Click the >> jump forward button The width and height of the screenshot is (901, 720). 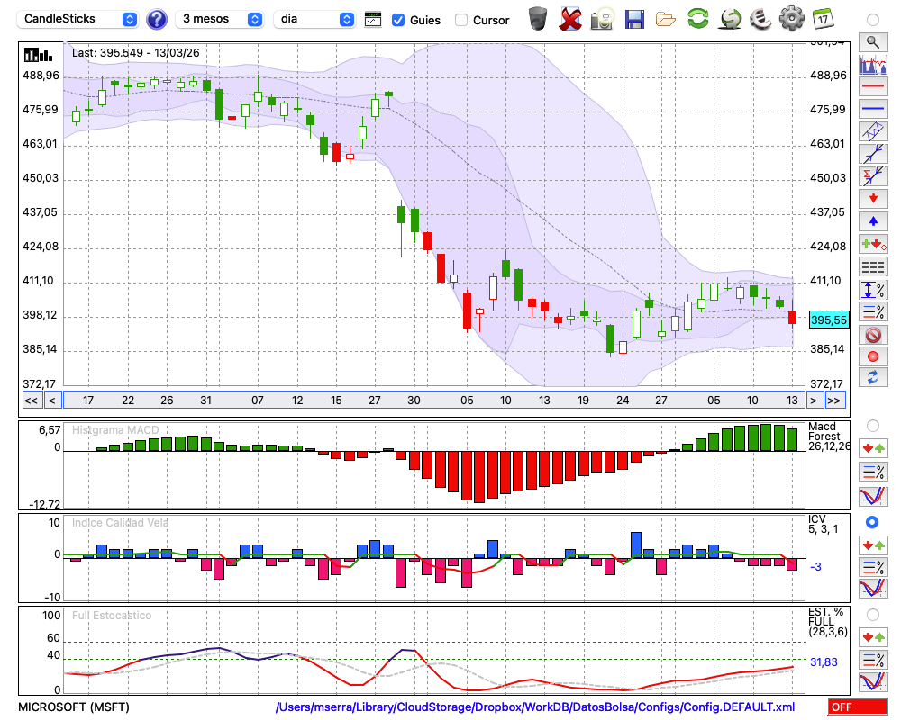834,400
